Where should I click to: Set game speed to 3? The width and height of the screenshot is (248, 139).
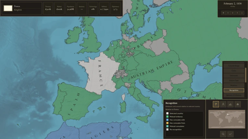coord(237,13)
